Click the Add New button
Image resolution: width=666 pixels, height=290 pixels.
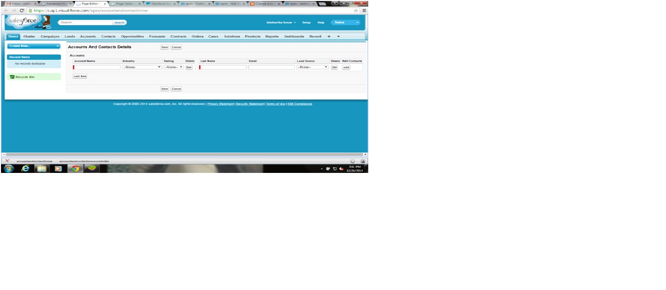coord(80,76)
